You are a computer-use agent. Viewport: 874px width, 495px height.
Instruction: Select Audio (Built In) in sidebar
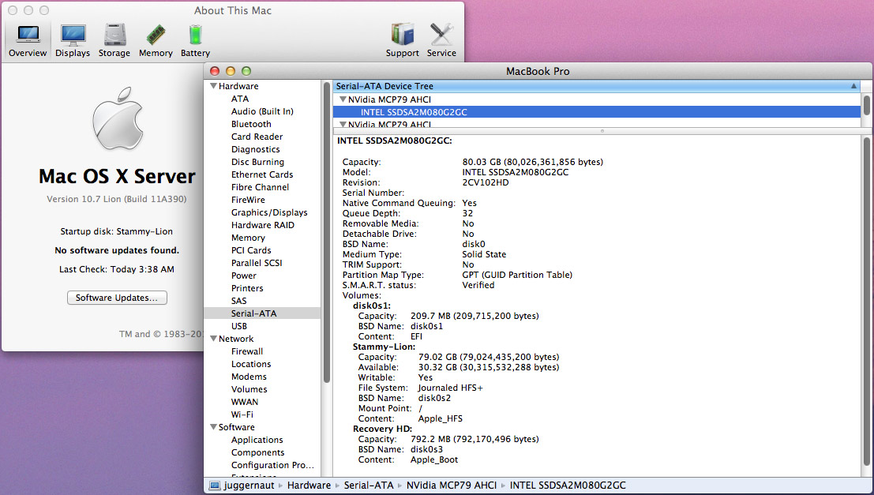click(x=263, y=111)
